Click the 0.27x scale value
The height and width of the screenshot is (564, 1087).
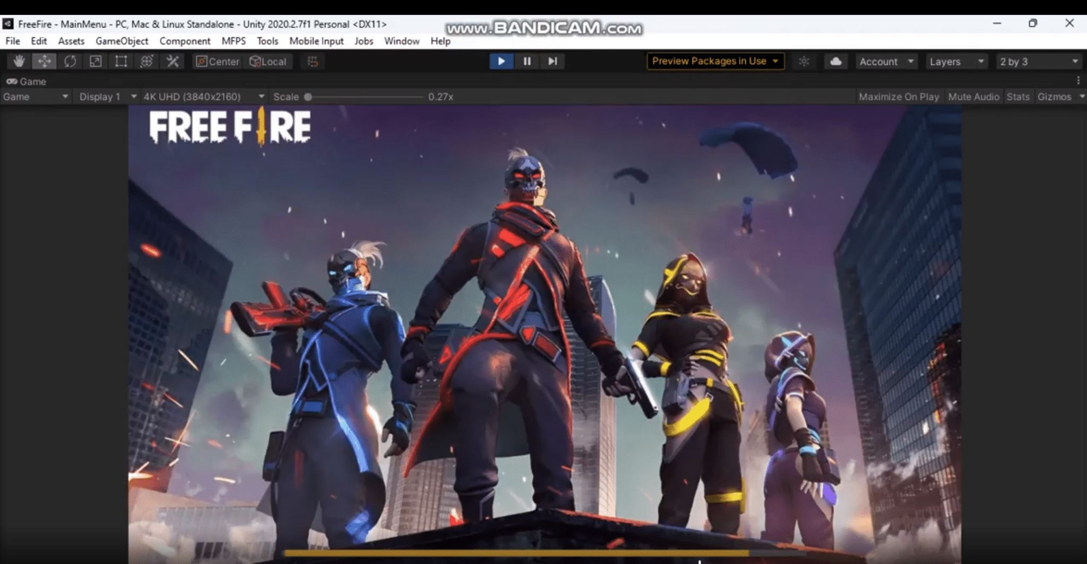(441, 97)
